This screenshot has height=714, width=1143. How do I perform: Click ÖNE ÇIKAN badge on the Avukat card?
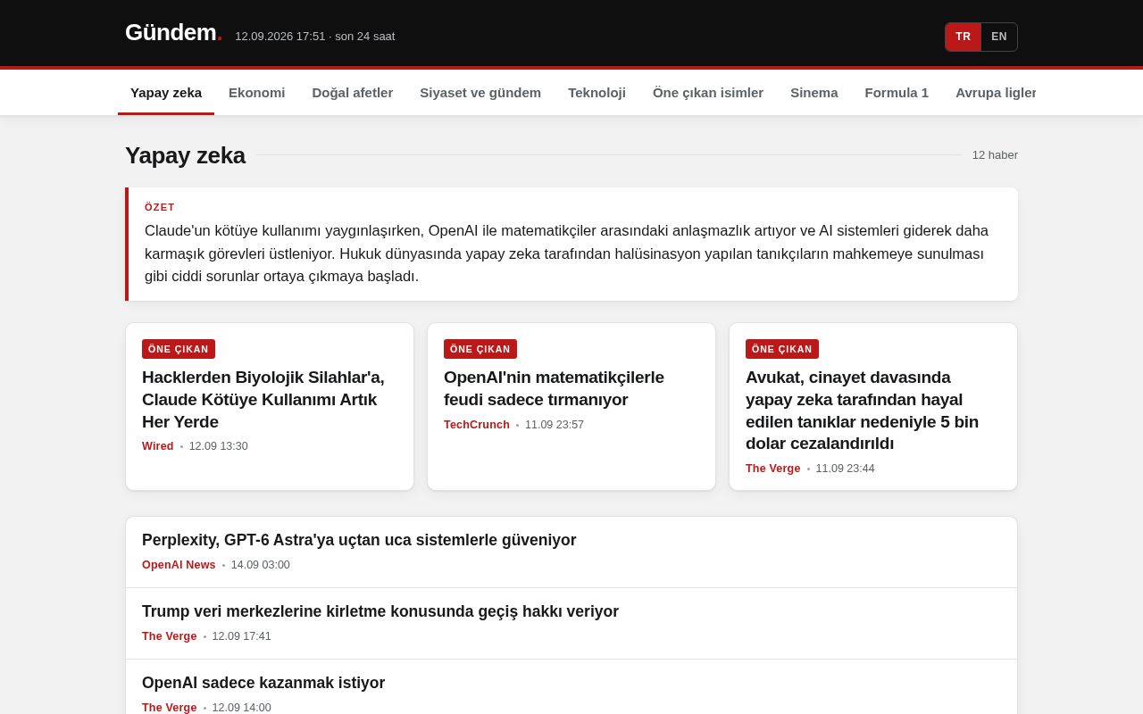pos(782,349)
